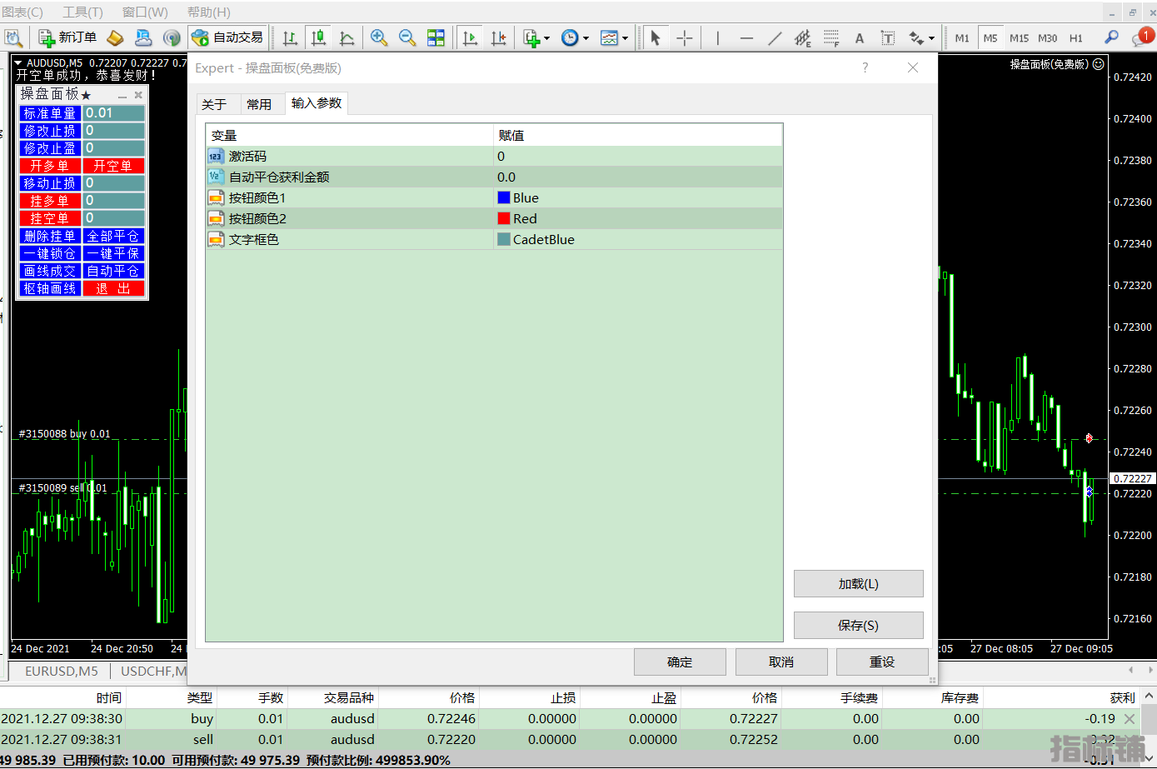Click the 标准单量 input showing 0.01
The width and height of the screenshot is (1157, 769).
pos(114,113)
